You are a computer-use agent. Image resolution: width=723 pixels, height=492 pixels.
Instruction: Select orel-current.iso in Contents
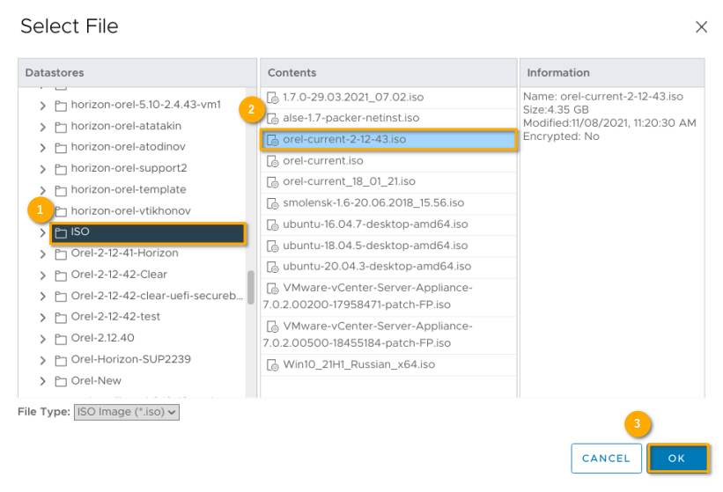[322, 161]
